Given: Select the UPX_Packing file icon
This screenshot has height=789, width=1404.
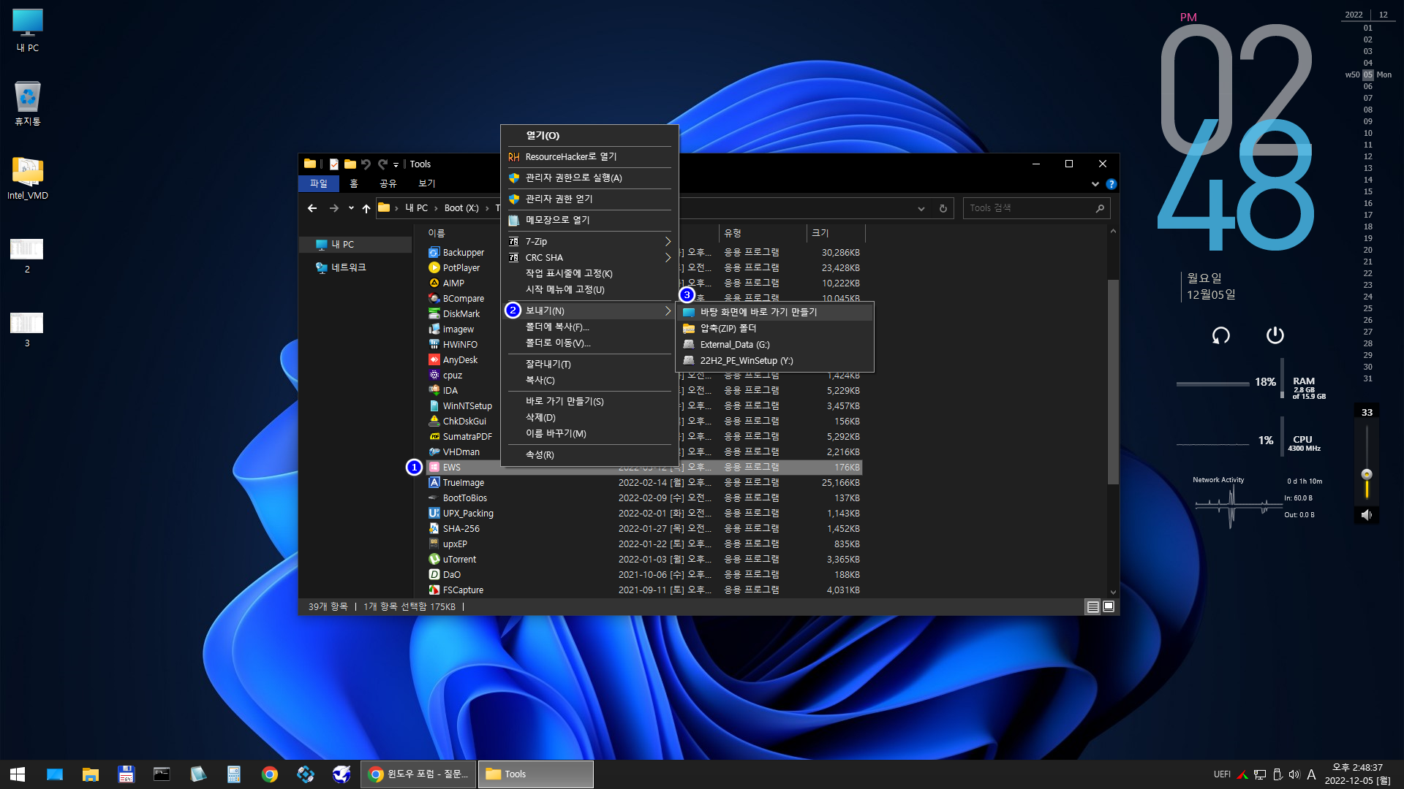Looking at the screenshot, I should pyautogui.click(x=434, y=514).
